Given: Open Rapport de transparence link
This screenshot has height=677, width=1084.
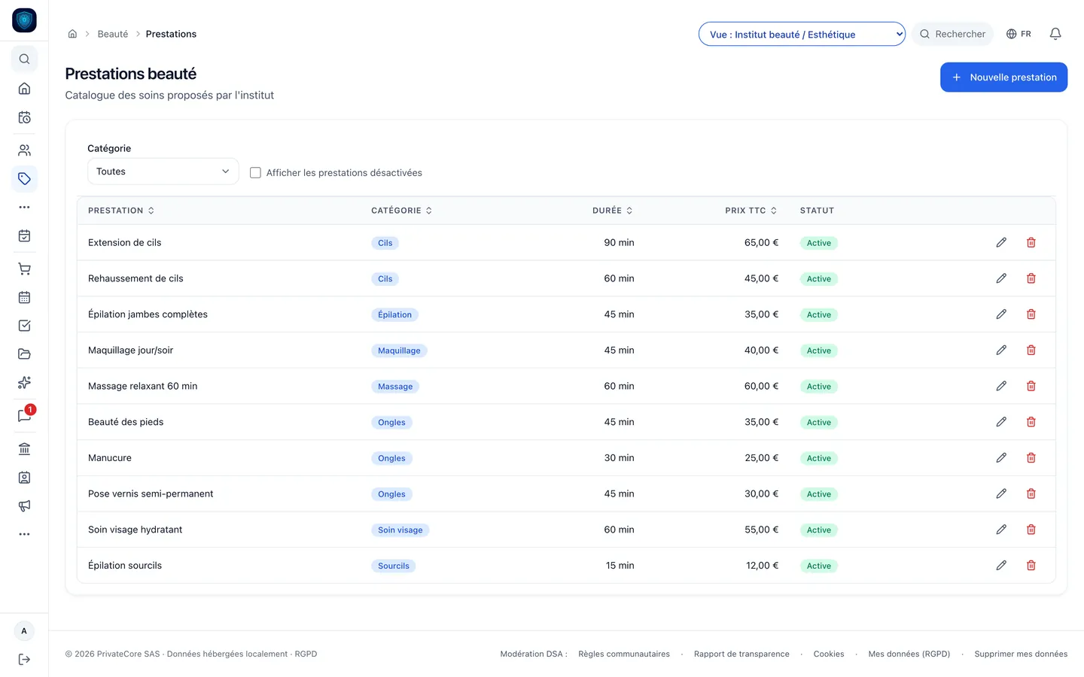Looking at the screenshot, I should point(741,654).
